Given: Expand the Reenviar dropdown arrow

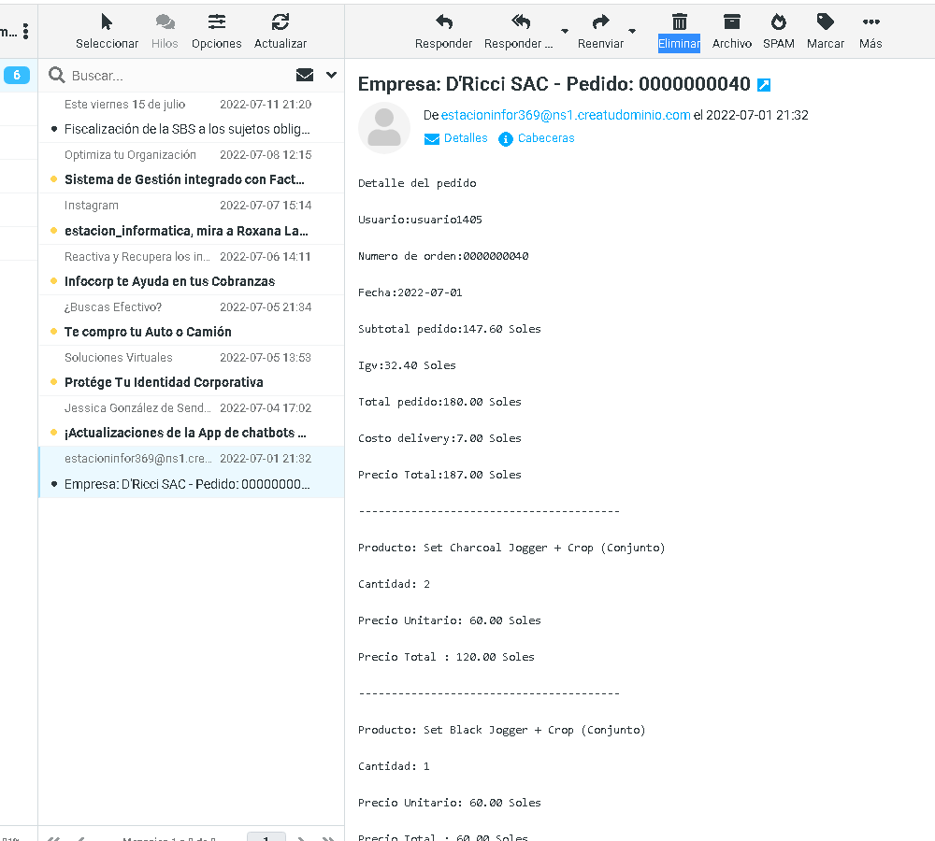Looking at the screenshot, I should (x=632, y=31).
